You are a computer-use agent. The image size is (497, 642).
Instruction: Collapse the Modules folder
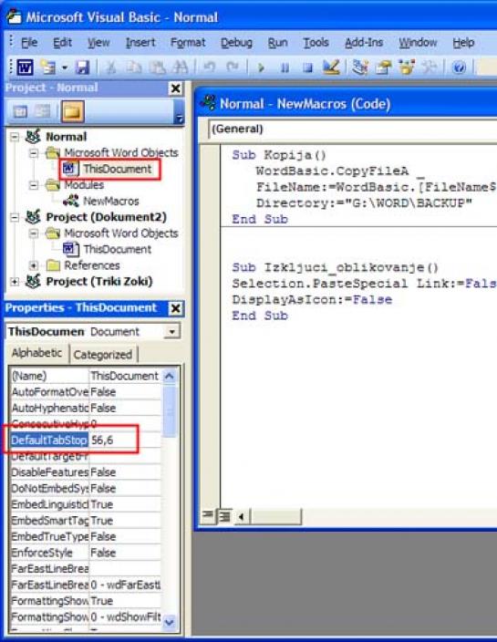34,185
